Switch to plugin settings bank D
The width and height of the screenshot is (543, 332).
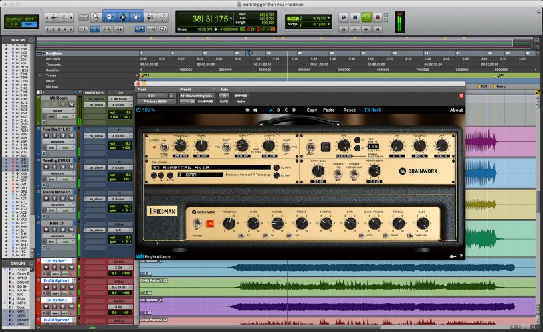click(x=294, y=110)
